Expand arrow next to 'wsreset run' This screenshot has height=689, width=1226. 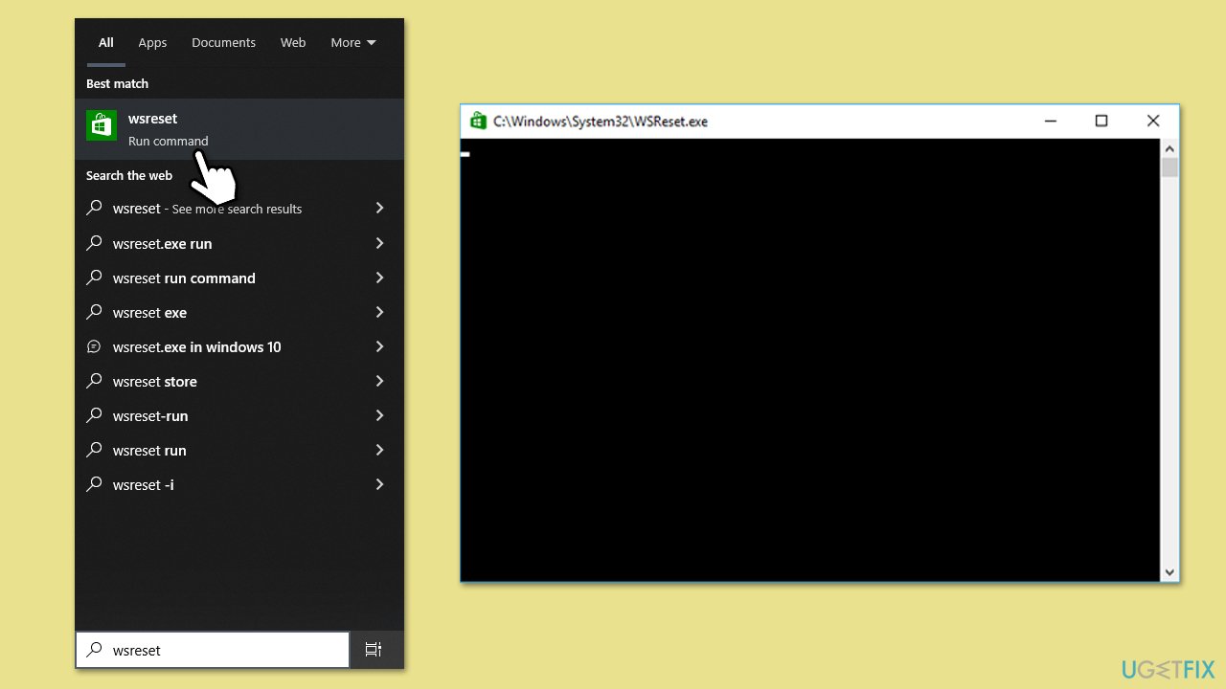379,450
